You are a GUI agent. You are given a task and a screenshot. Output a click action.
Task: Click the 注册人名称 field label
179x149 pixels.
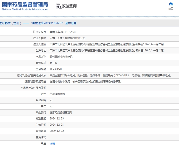tap(39, 38)
